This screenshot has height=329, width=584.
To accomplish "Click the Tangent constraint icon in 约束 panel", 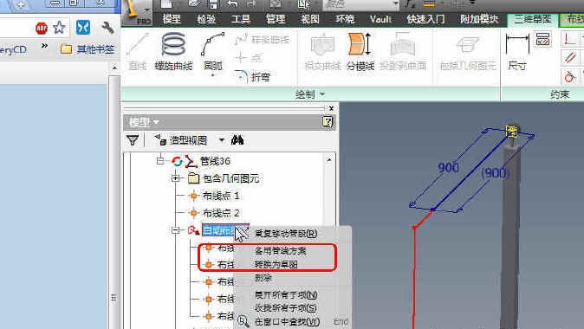I will tap(570, 77).
